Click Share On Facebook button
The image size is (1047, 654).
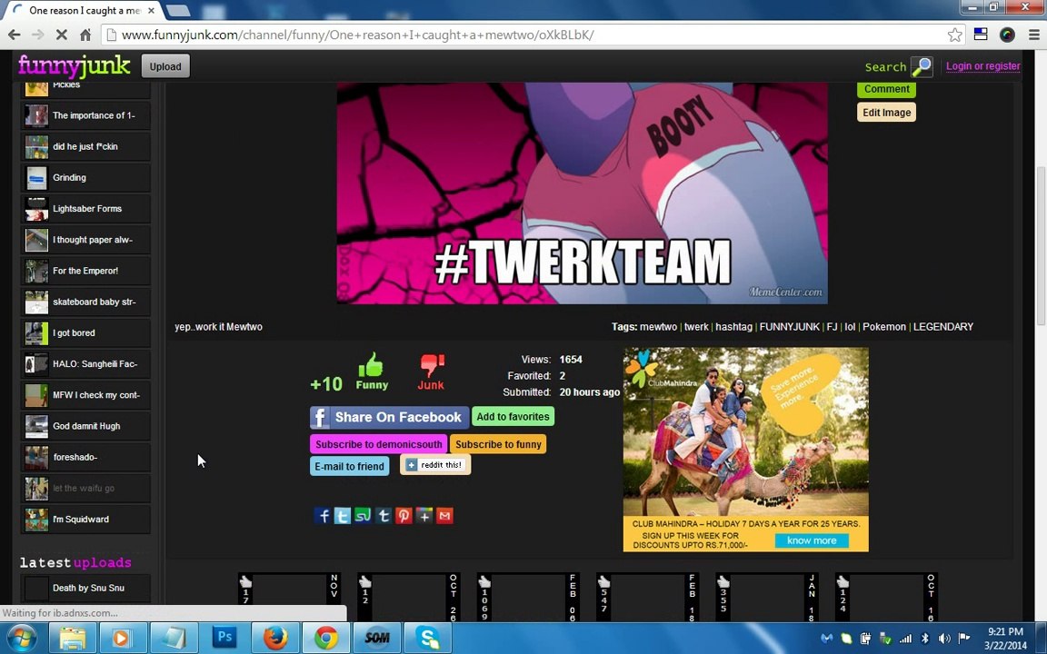389,417
